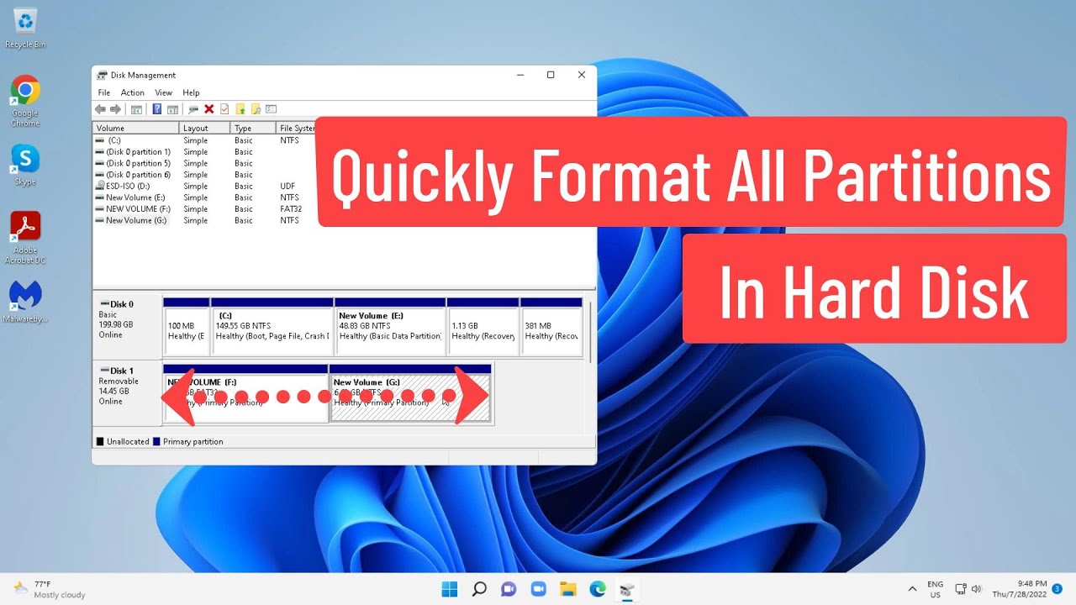Image resolution: width=1076 pixels, height=605 pixels.
Task: Click the Forward arrow in Disk Management toolbar
Action: pyautogui.click(x=115, y=109)
